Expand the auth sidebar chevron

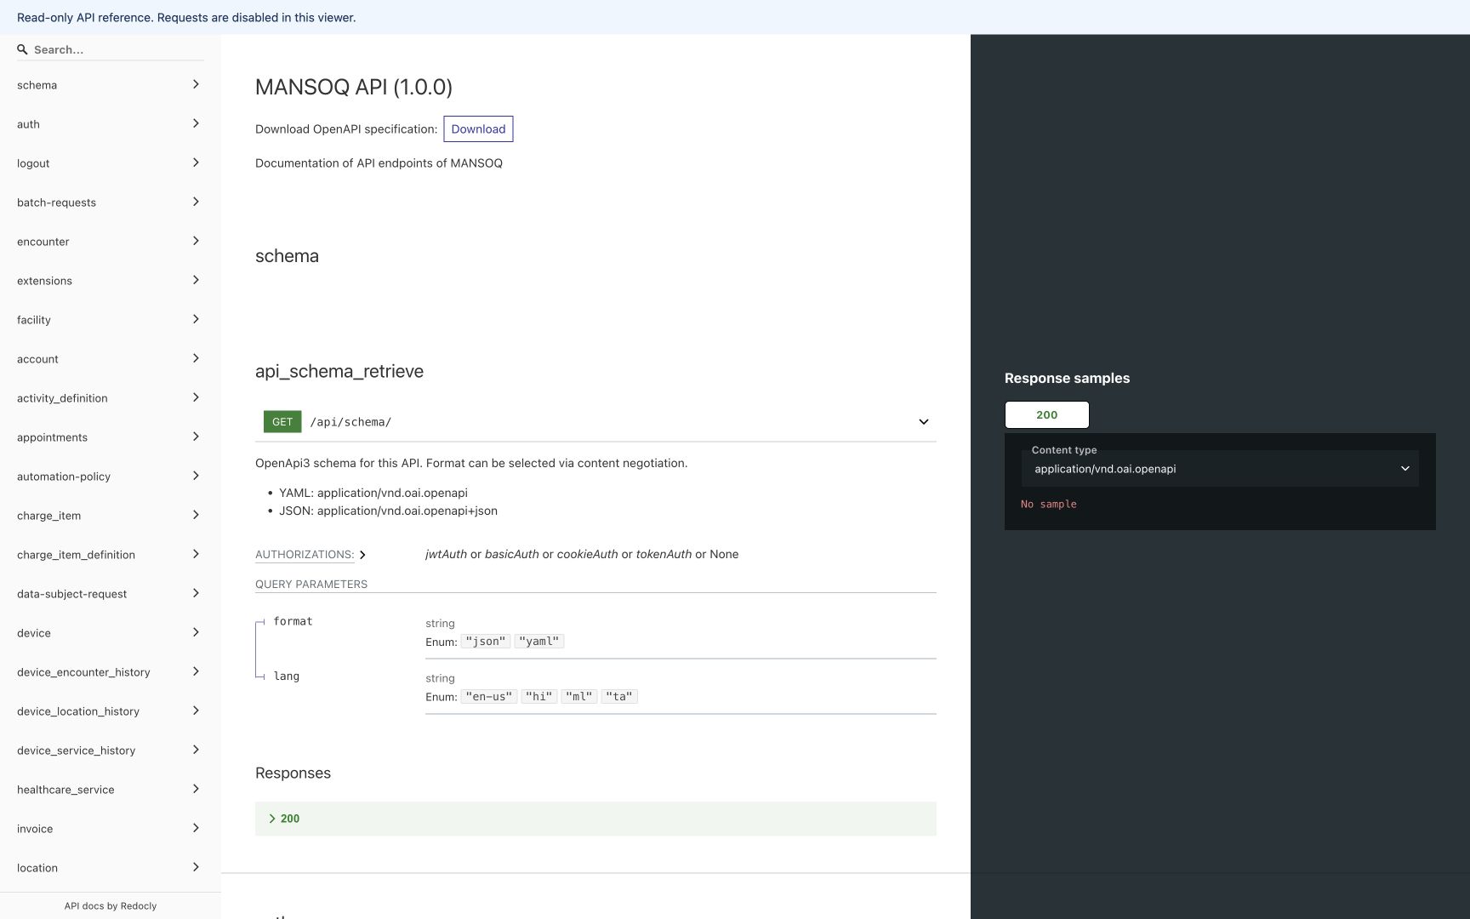pos(196,123)
